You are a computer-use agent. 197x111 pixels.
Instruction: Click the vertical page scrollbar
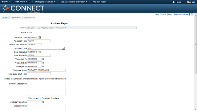[x=196, y=45]
